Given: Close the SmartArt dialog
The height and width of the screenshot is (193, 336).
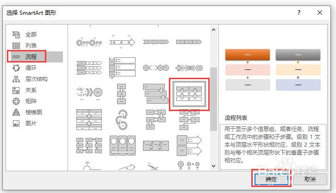Looking at the screenshot, I should click(320, 12).
